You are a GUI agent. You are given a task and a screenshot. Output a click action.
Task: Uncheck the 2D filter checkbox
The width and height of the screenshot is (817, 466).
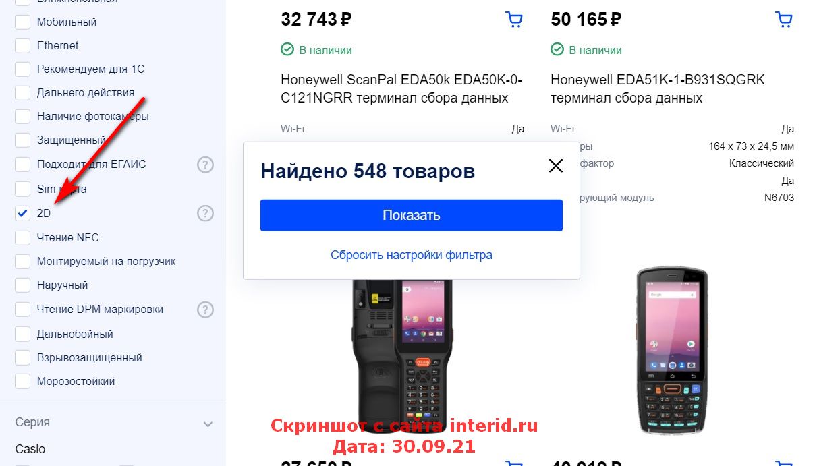23,213
